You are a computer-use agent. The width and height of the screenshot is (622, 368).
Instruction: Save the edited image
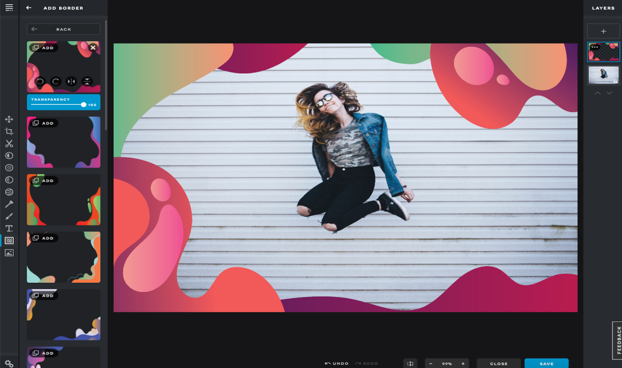(546, 363)
